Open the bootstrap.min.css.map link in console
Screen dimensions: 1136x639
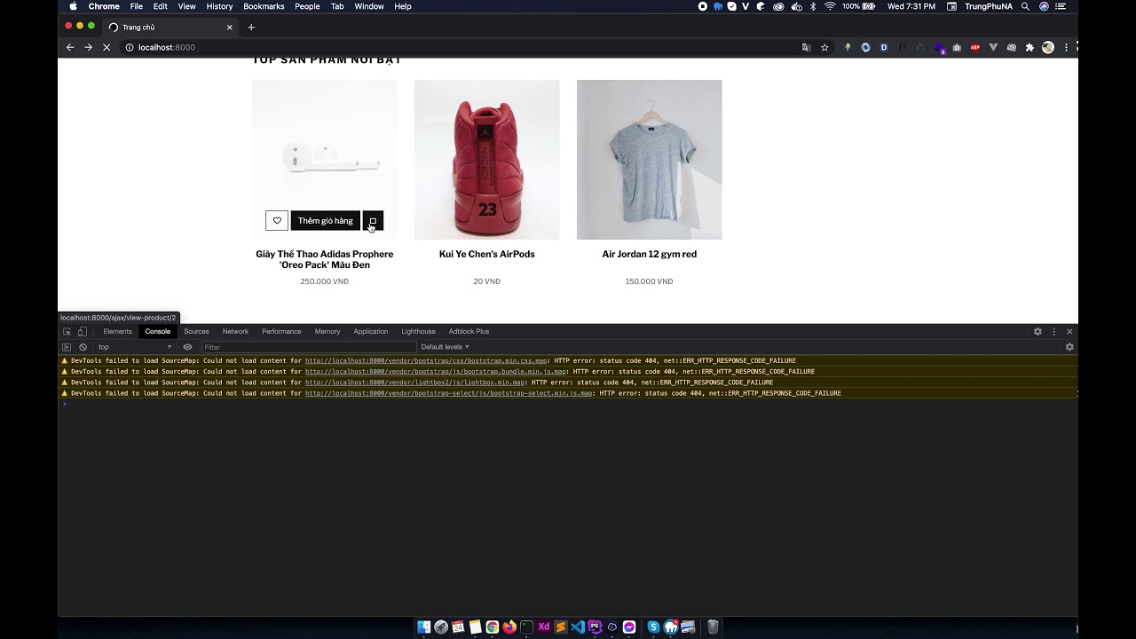tap(426, 361)
